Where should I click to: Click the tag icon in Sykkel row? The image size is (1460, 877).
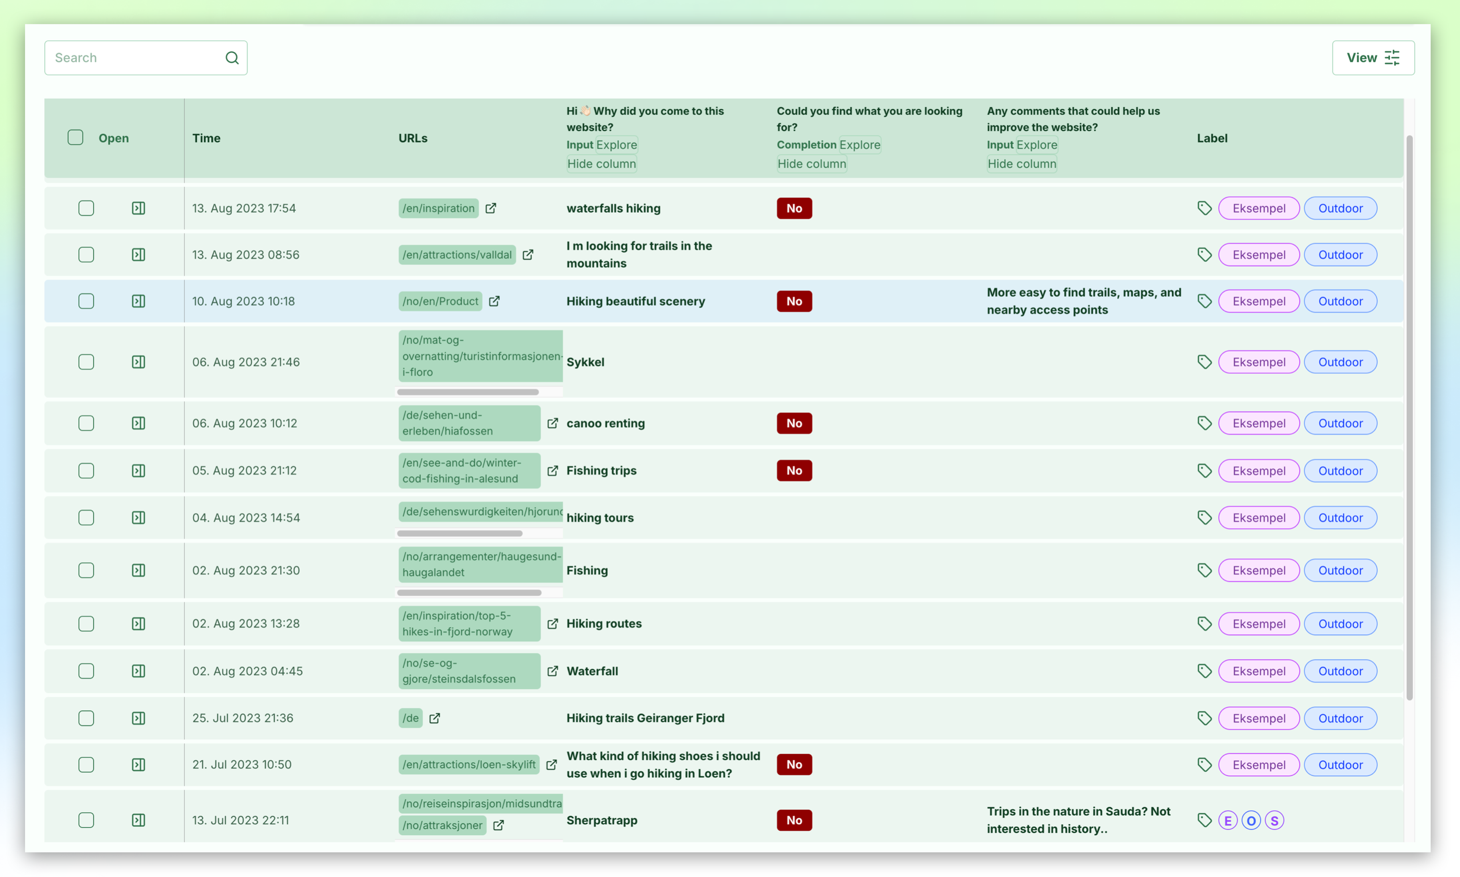click(1204, 362)
